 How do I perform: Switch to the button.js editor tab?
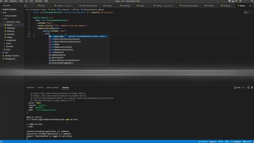(x=226, y=6)
